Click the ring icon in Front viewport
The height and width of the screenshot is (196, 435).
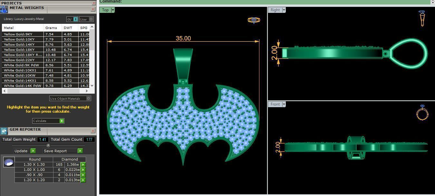click(422, 113)
